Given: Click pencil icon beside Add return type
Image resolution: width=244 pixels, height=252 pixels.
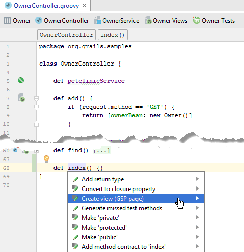Looking at the screenshot, I should 75,179.
